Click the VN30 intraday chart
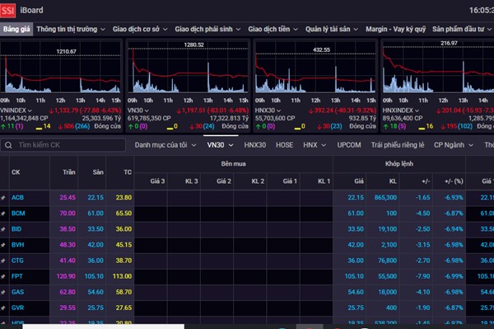The image size is (494, 329). pyautogui.click(x=188, y=68)
